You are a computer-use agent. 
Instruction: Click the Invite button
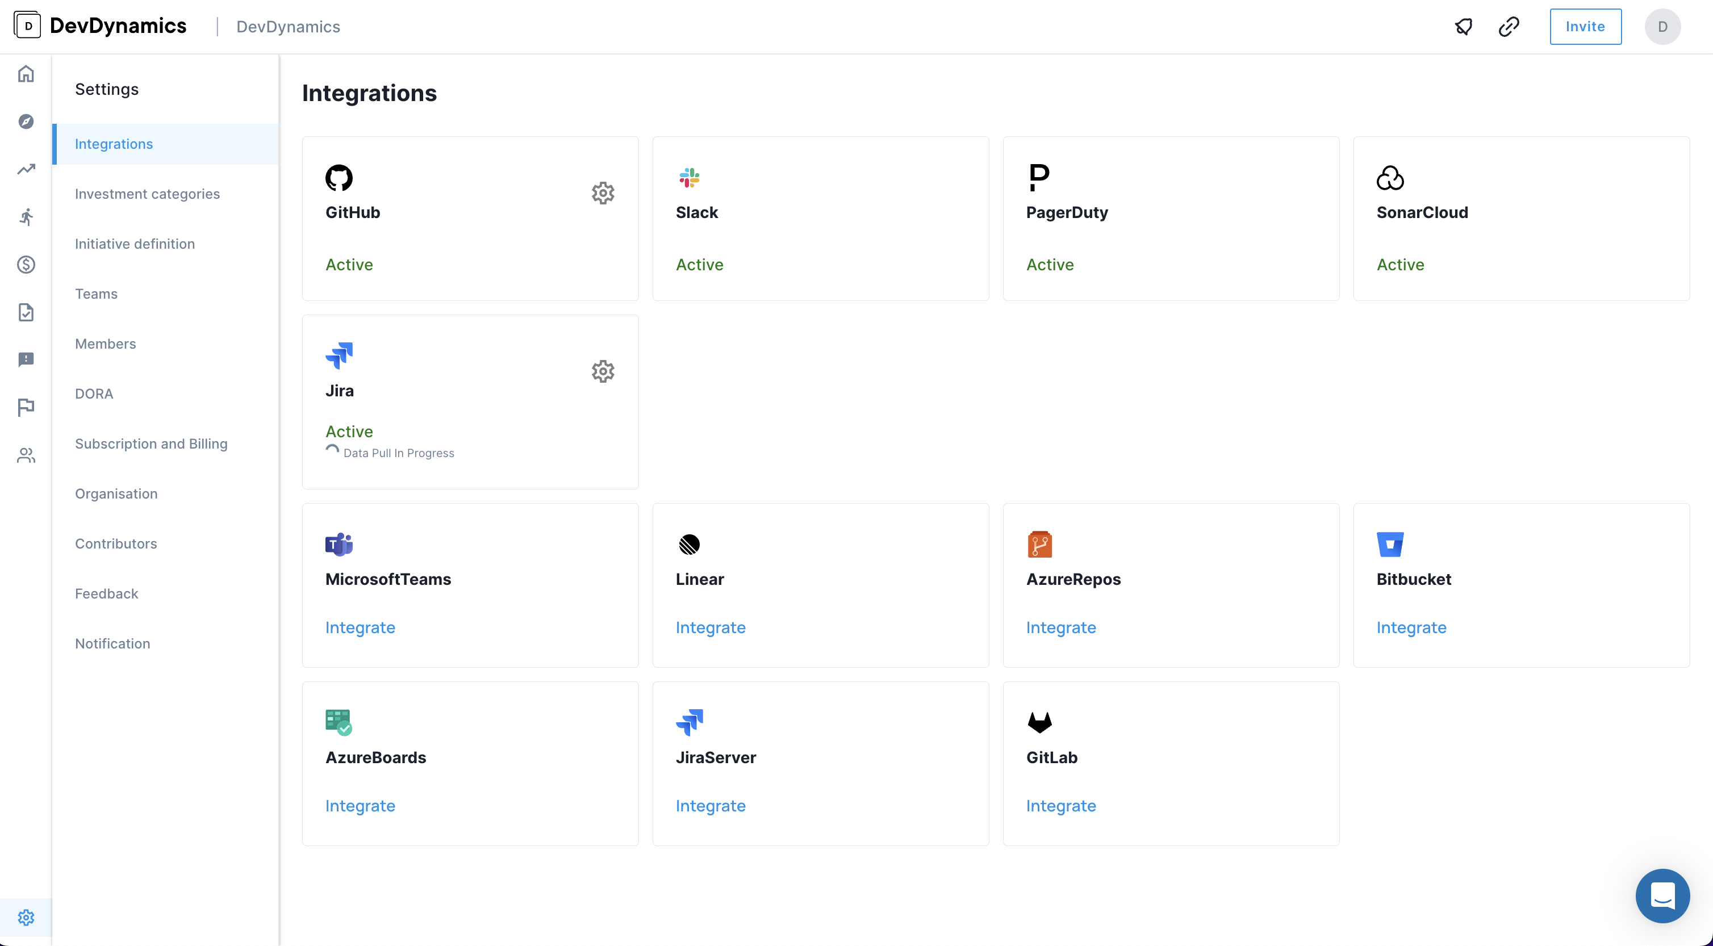coord(1585,27)
